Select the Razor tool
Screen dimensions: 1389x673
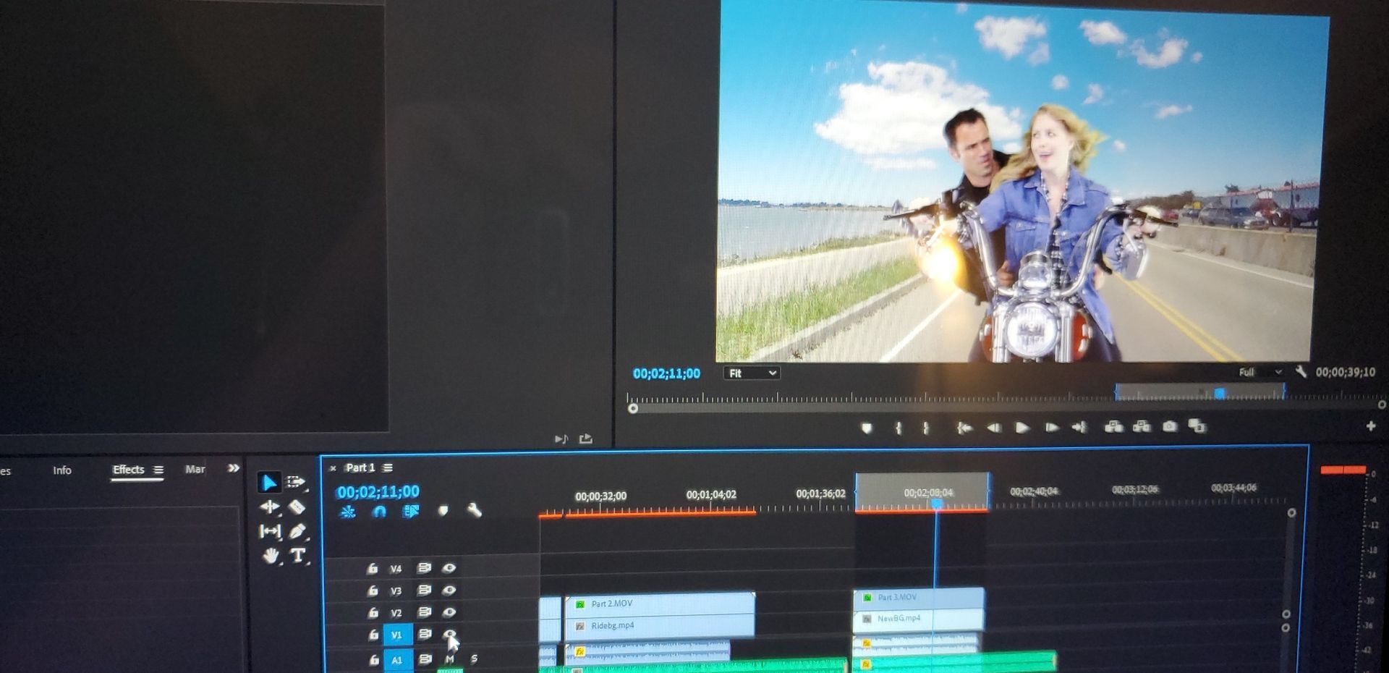(x=297, y=507)
